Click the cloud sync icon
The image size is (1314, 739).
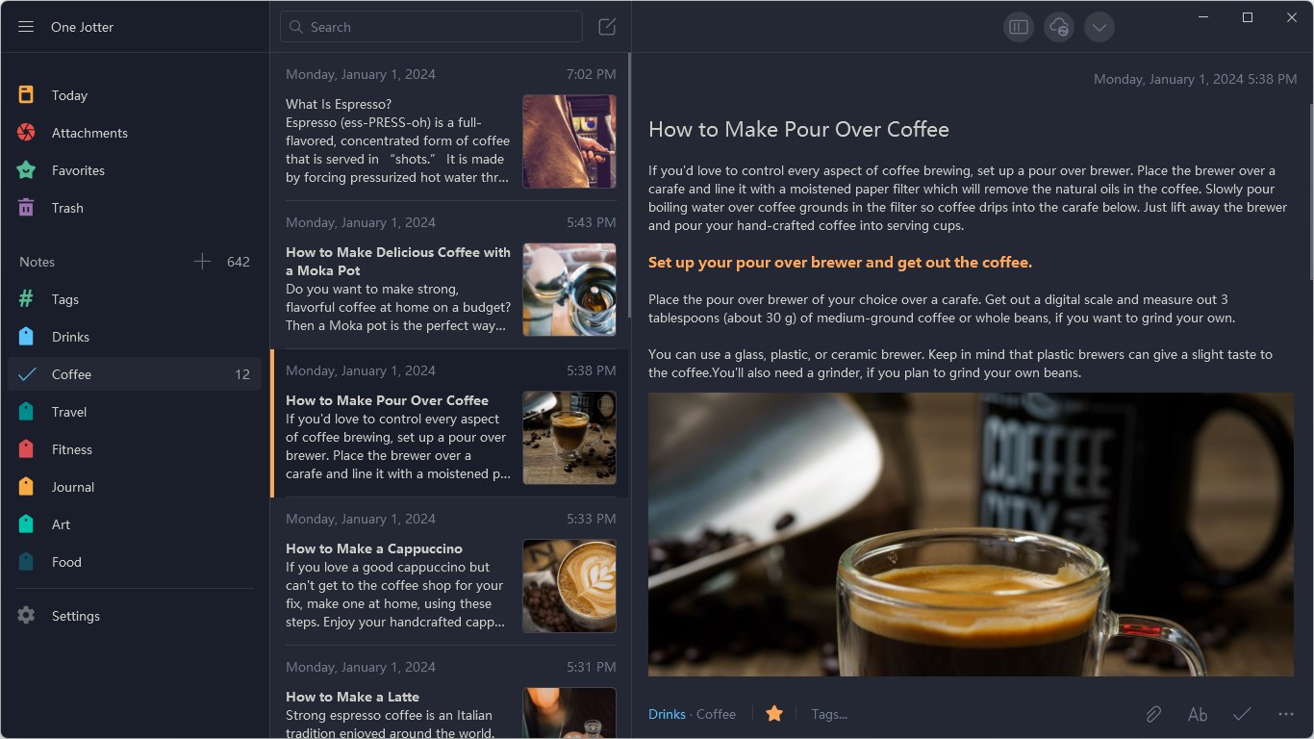click(1059, 27)
